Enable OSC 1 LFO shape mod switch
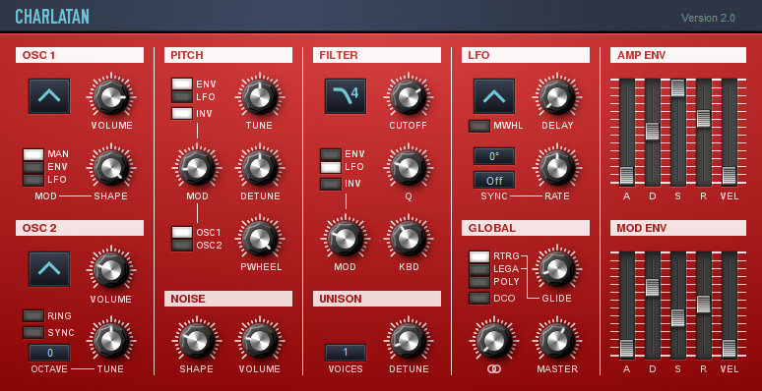The width and height of the screenshot is (762, 391). pyautogui.click(x=33, y=180)
